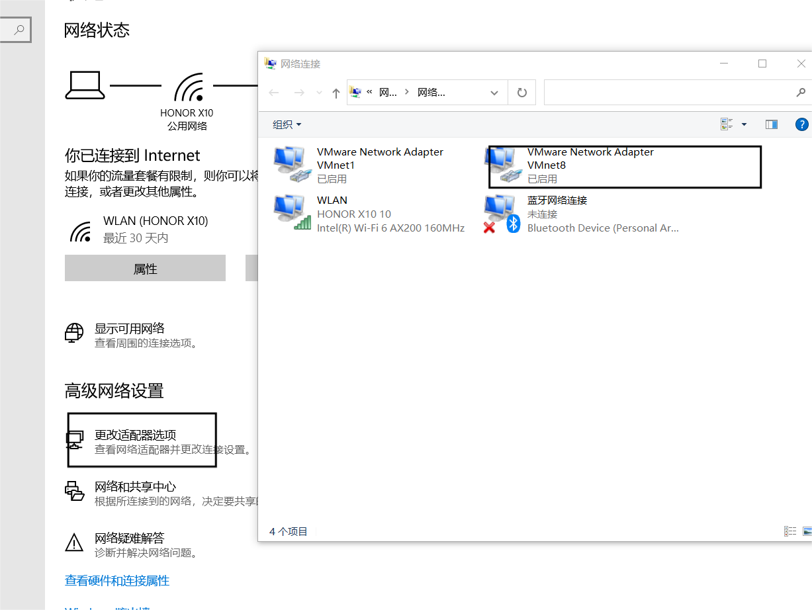Click the adapter icon beside 更改适配器选项
The height and width of the screenshot is (610, 812).
[75, 440]
